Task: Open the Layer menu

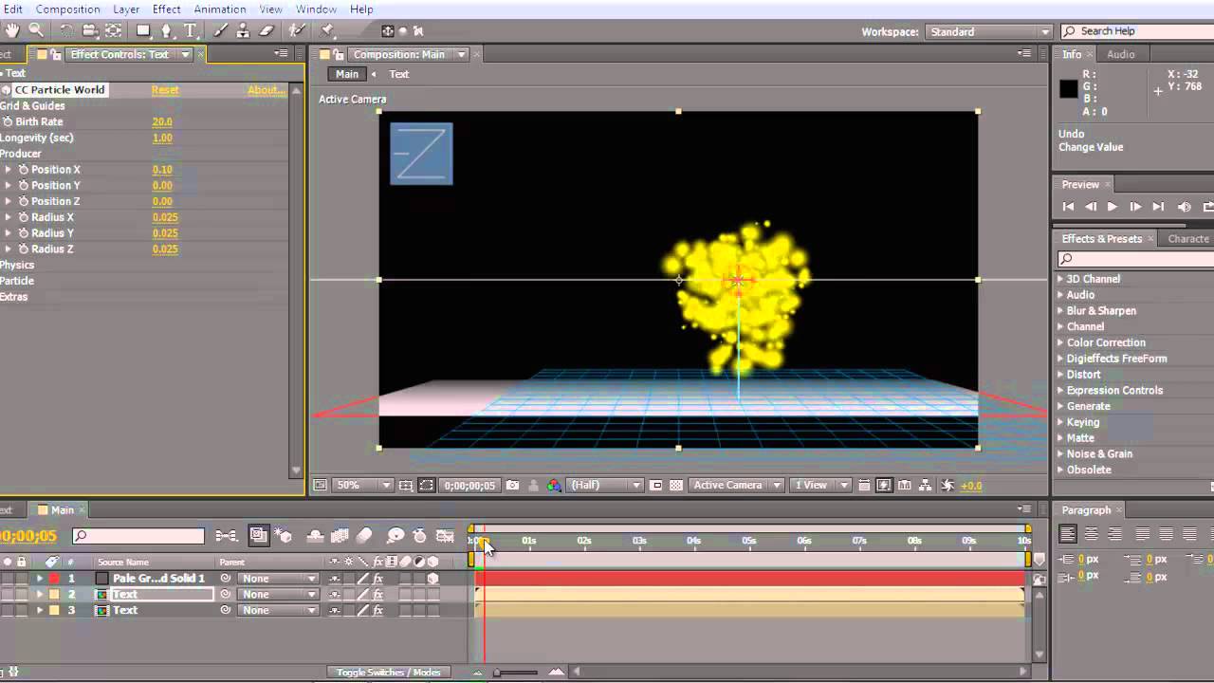Action: click(126, 9)
